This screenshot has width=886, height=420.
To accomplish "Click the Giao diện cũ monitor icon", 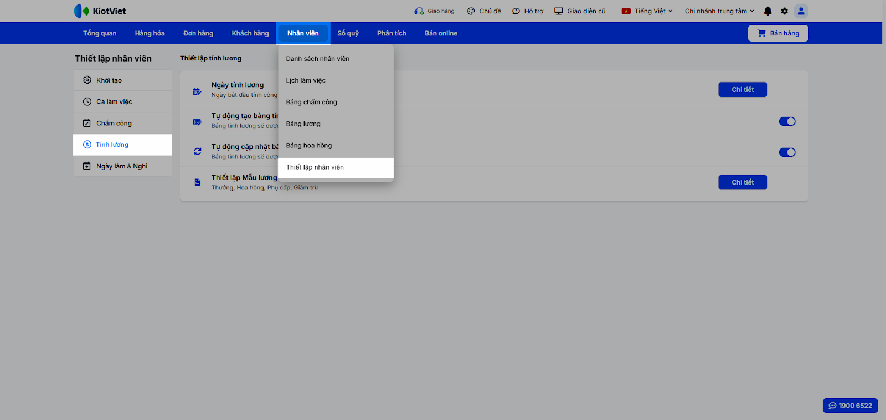I will [559, 11].
